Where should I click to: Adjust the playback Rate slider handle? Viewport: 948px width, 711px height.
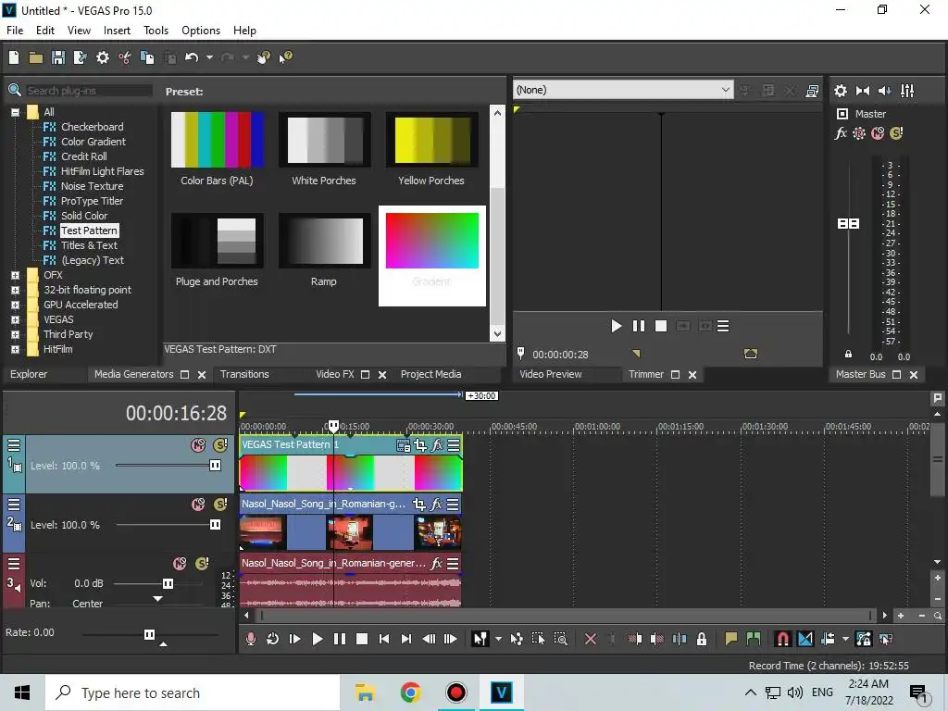point(149,634)
